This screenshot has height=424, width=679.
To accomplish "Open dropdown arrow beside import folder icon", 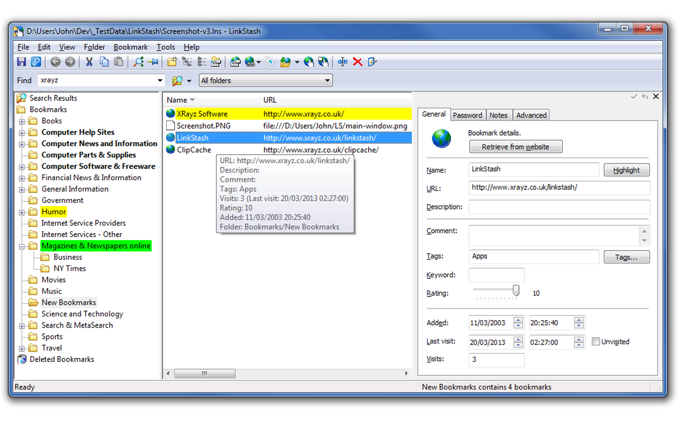I will tap(297, 62).
